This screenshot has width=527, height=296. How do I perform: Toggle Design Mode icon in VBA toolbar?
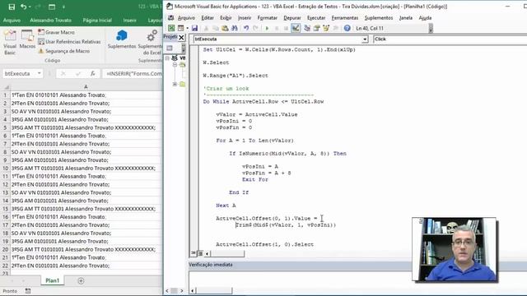click(296, 28)
